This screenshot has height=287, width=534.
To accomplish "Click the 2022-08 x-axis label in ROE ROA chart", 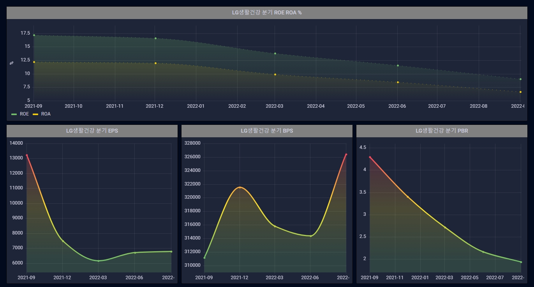I will point(479,106).
